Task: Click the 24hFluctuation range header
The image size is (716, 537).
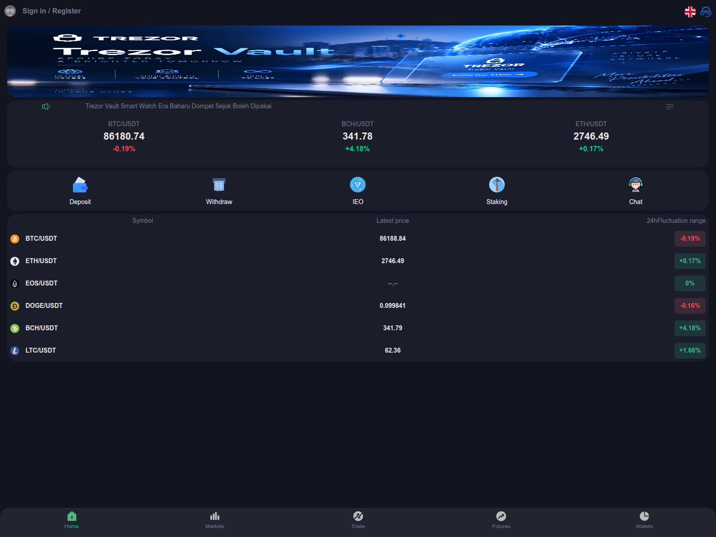Action: [676, 221]
